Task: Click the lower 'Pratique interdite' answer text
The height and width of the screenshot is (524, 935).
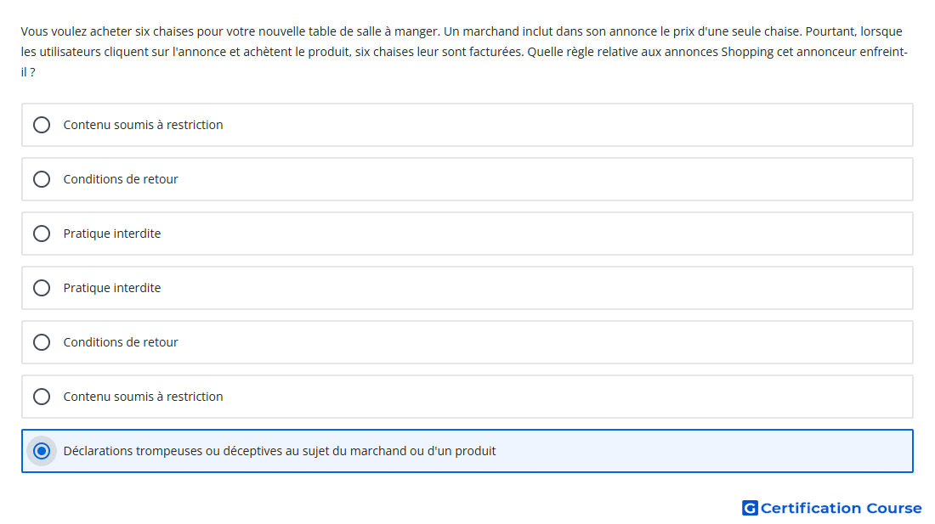Action: coord(111,288)
